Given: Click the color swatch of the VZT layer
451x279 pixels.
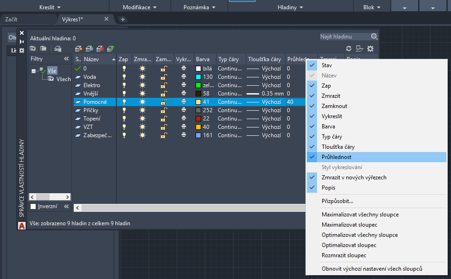Looking at the screenshot, I should pyautogui.click(x=198, y=127).
